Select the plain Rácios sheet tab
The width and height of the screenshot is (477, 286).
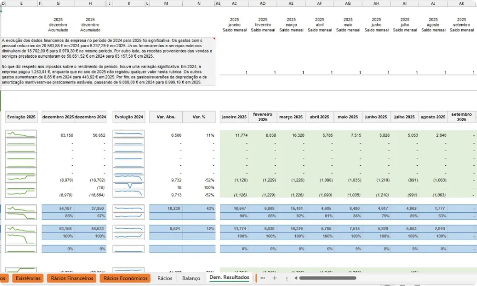click(x=165, y=278)
